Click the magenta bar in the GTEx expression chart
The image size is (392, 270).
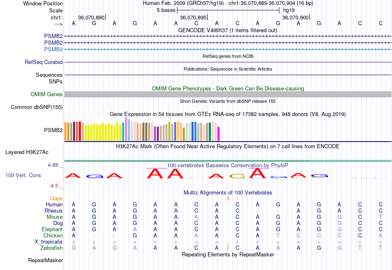coord(219,134)
